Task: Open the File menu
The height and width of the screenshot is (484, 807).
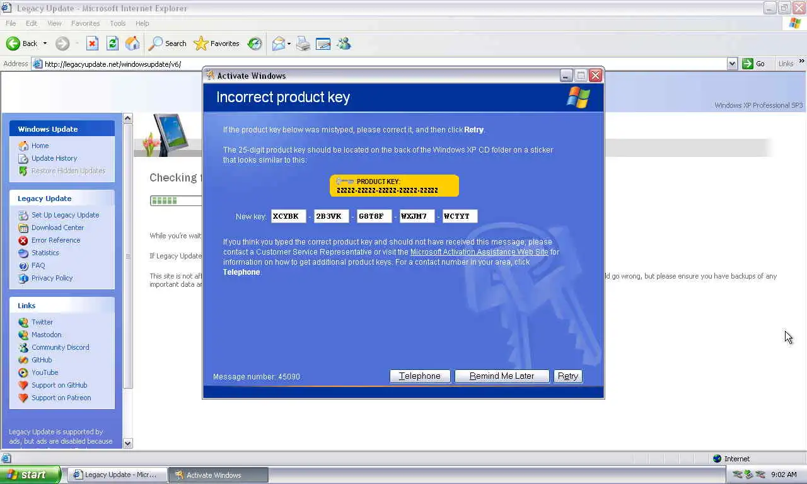Action: coord(11,23)
